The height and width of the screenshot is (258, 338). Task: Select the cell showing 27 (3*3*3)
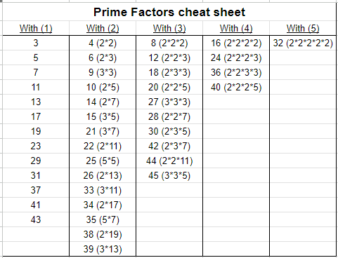169,102
